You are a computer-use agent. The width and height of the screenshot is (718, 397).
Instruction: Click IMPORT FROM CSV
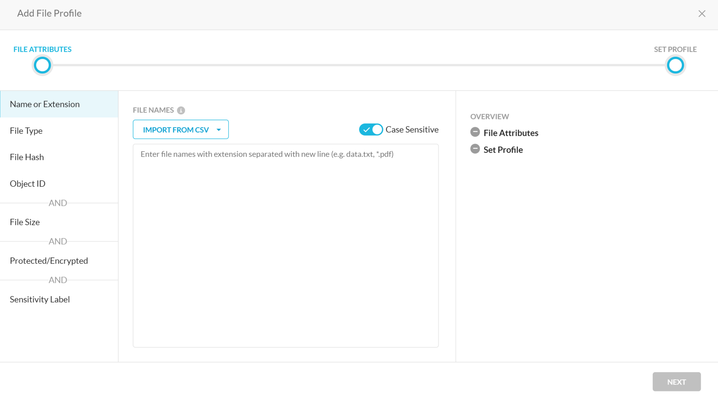tap(175, 129)
